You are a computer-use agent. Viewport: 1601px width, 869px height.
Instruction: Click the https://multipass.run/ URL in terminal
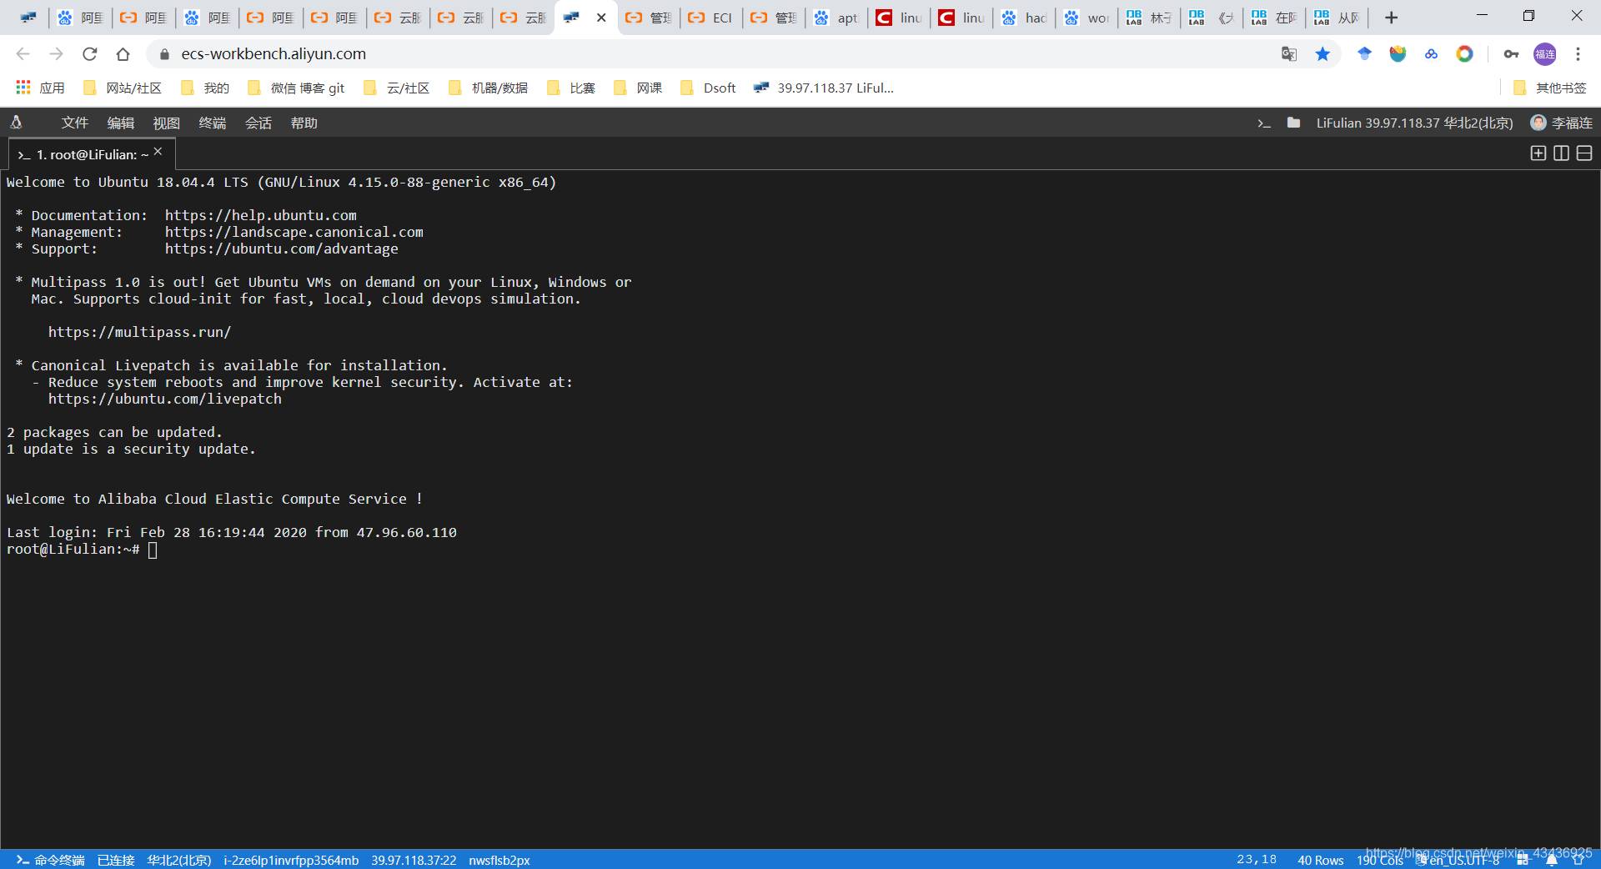click(139, 332)
